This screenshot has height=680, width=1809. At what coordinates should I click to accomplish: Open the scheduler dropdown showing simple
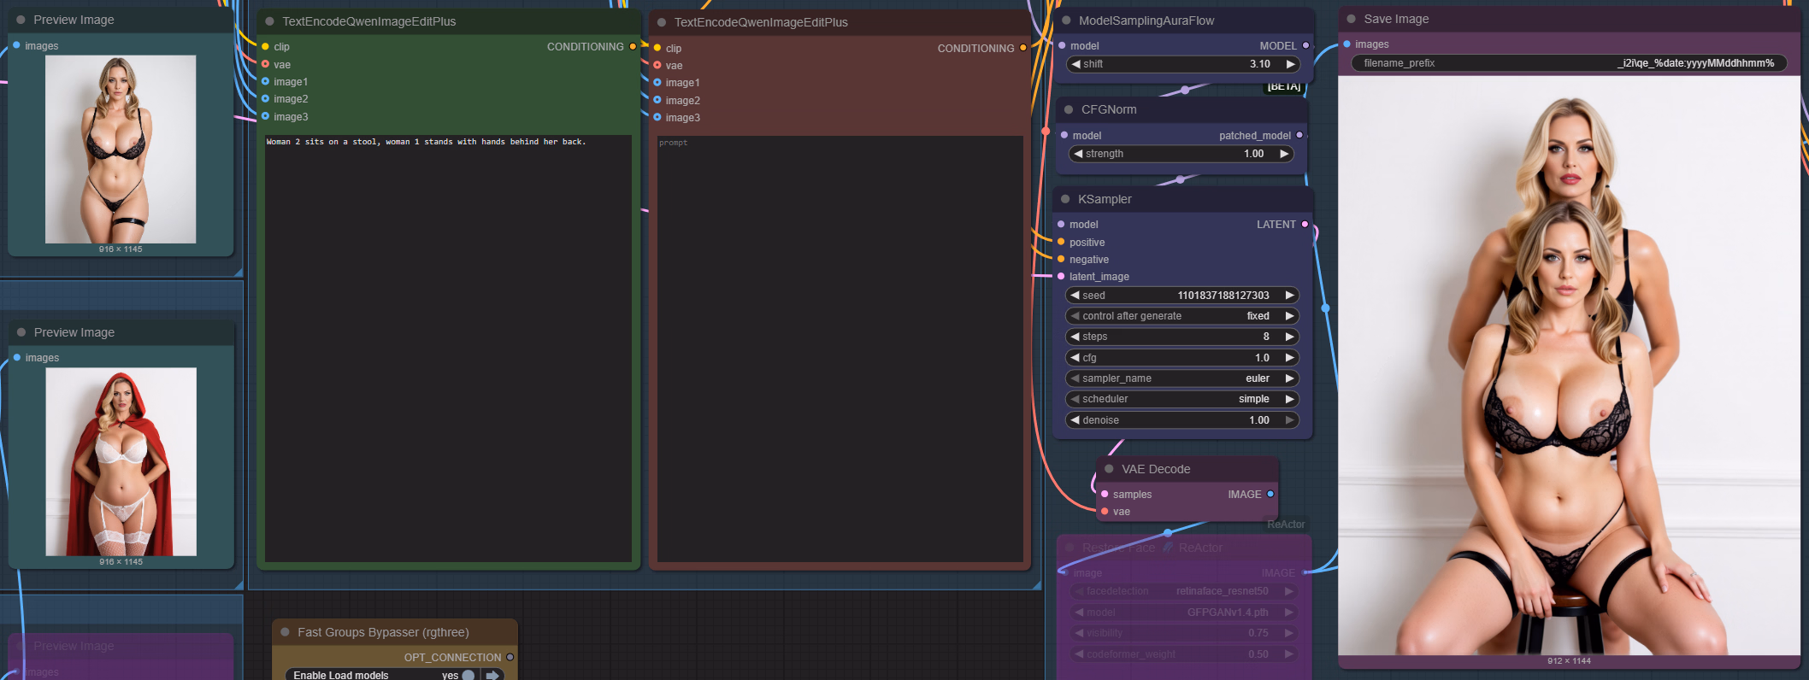click(1182, 399)
